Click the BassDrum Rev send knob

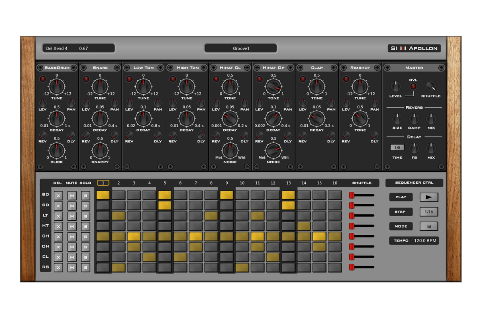click(43, 135)
